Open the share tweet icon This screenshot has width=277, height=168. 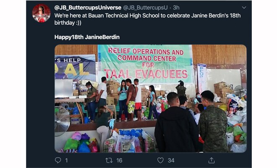pyautogui.click(x=212, y=160)
